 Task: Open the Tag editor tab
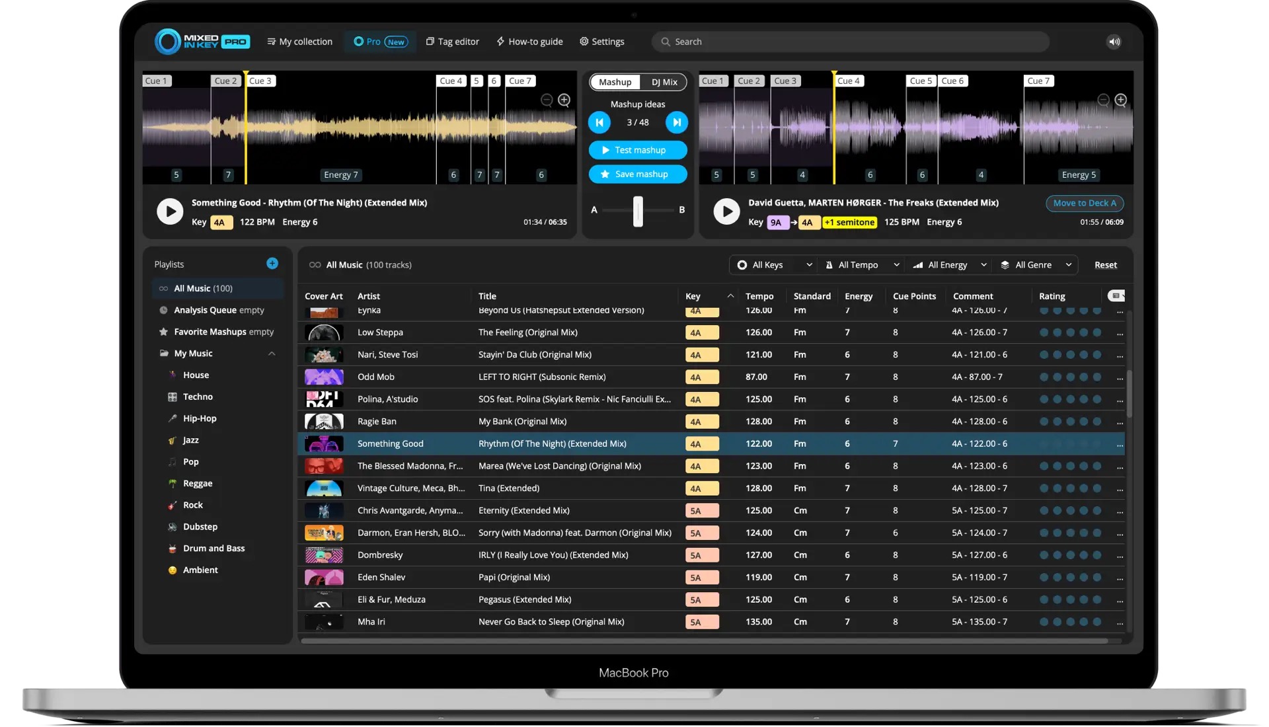pyautogui.click(x=453, y=42)
